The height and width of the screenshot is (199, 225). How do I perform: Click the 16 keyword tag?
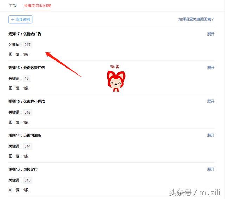pyautogui.click(x=27, y=78)
